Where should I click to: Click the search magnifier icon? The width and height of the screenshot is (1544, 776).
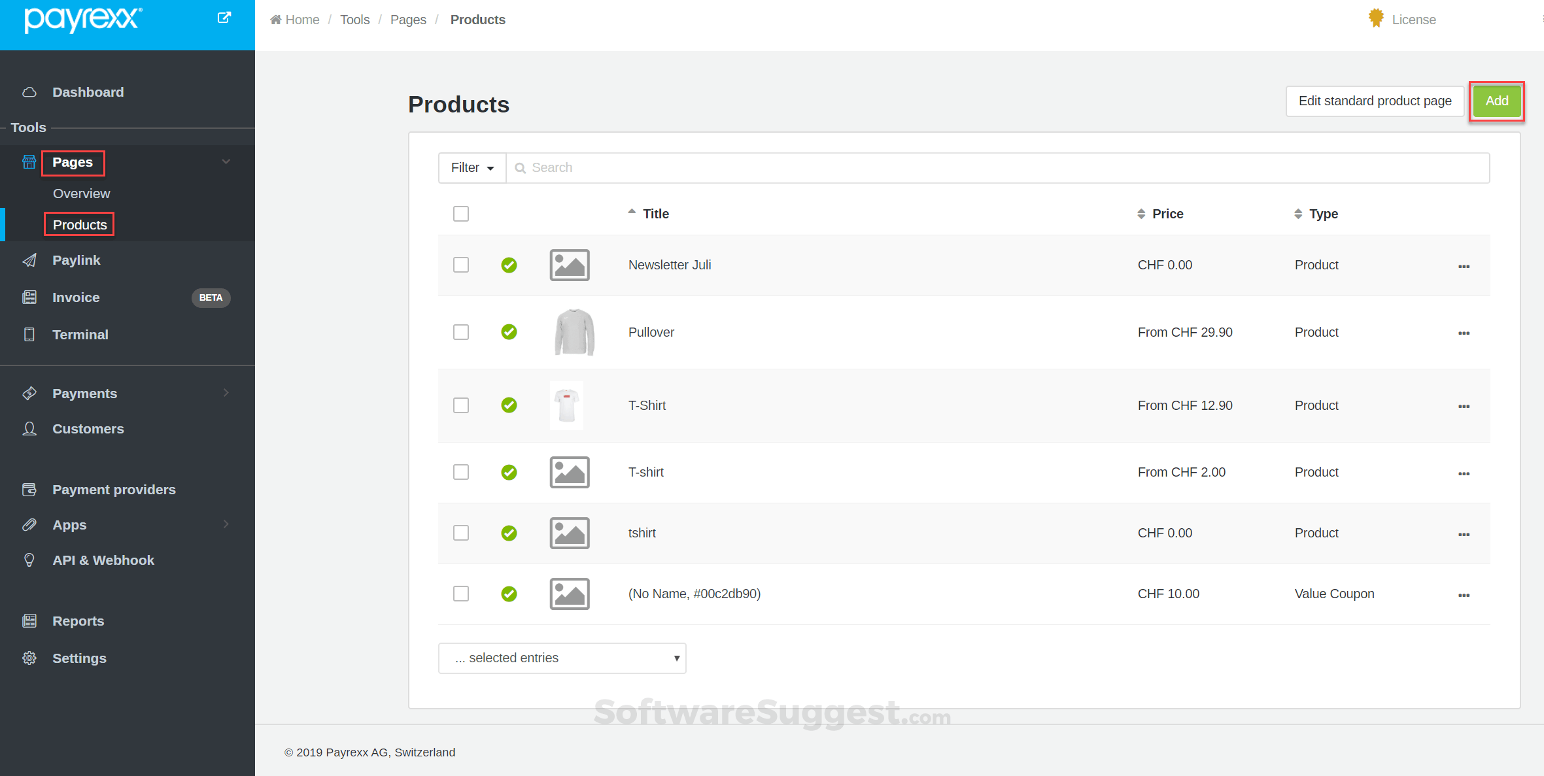521,168
